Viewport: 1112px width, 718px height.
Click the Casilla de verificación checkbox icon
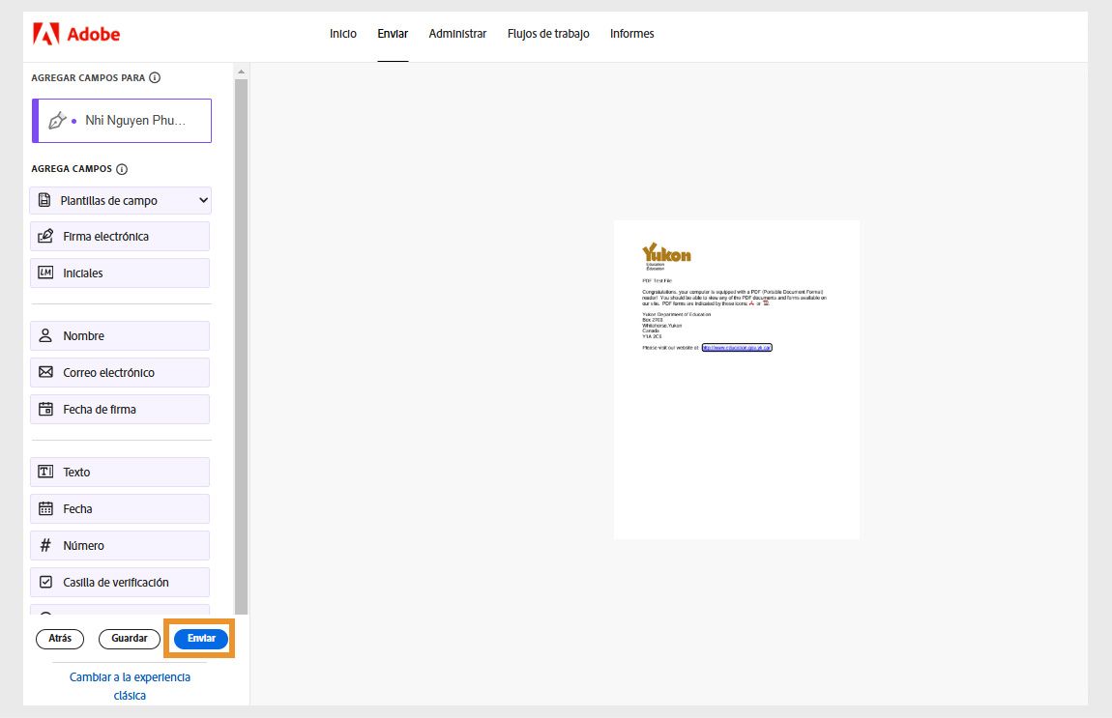click(45, 582)
